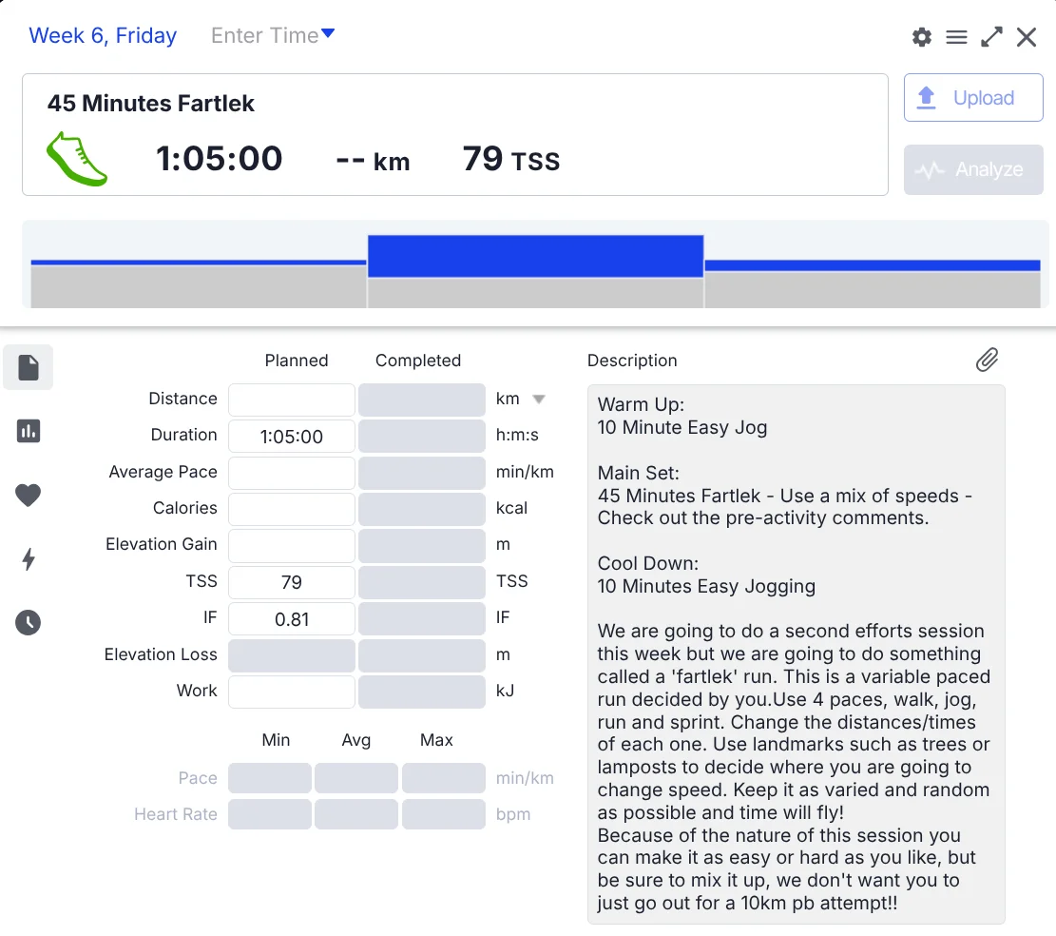
Task: Open the bar chart sidebar tab
Action: point(29,431)
